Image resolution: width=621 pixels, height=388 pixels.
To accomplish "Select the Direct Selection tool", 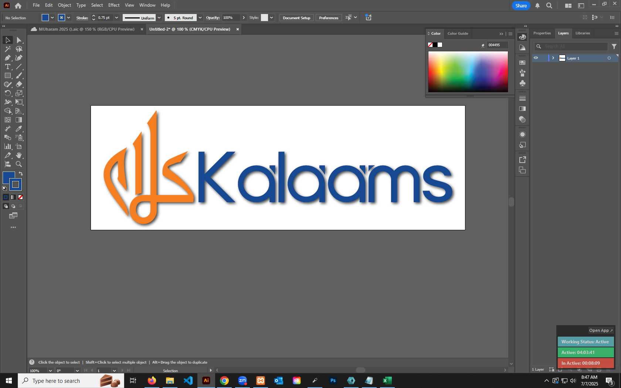I will pos(19,40).
